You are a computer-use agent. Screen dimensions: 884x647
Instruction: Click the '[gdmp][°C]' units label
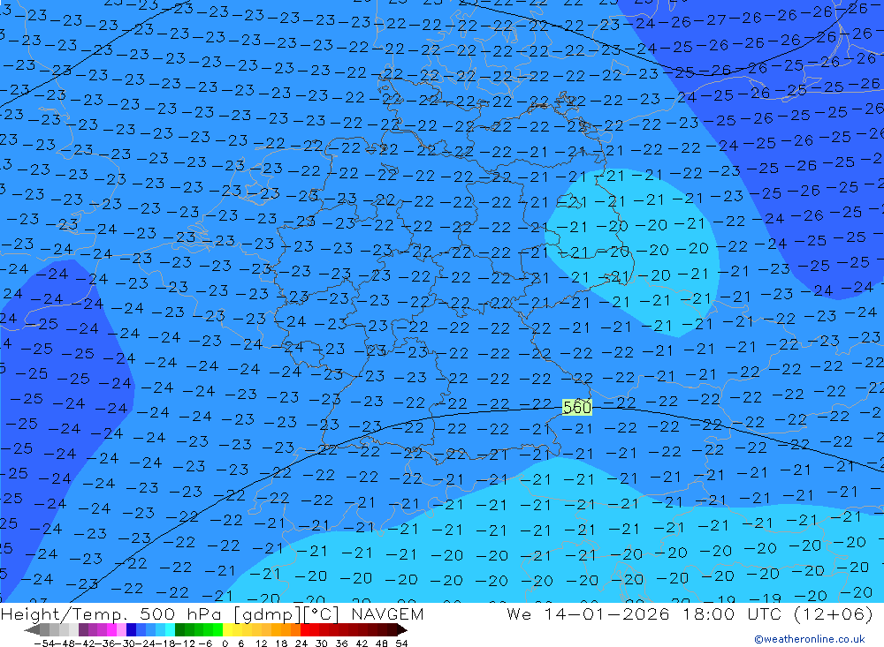click(286, 613)
